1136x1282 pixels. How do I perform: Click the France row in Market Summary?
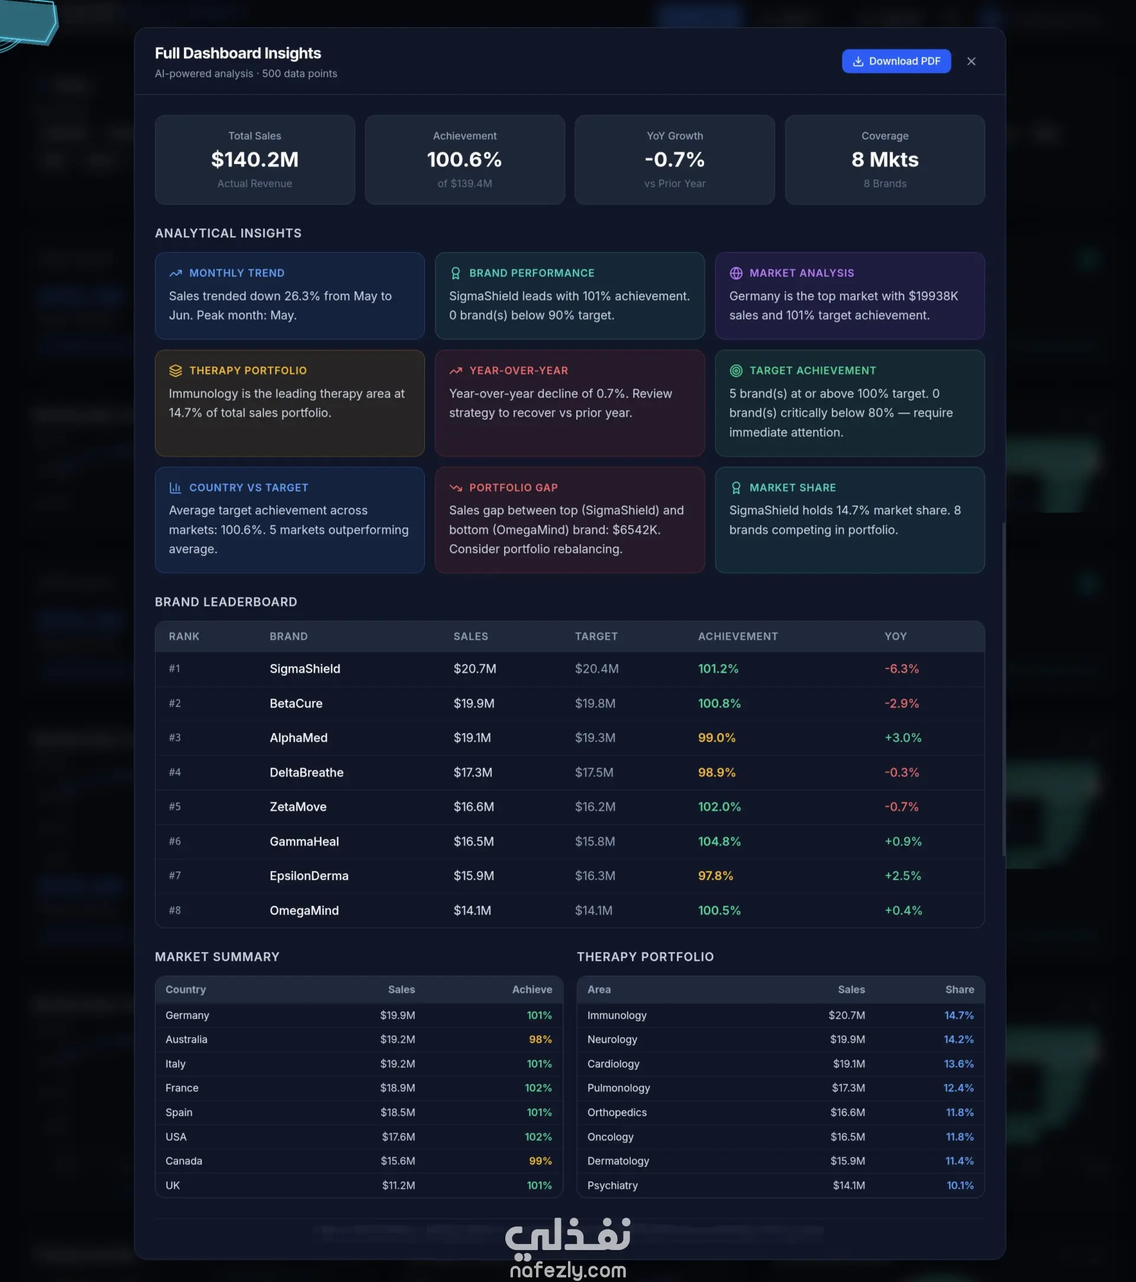click(359, 1087)
